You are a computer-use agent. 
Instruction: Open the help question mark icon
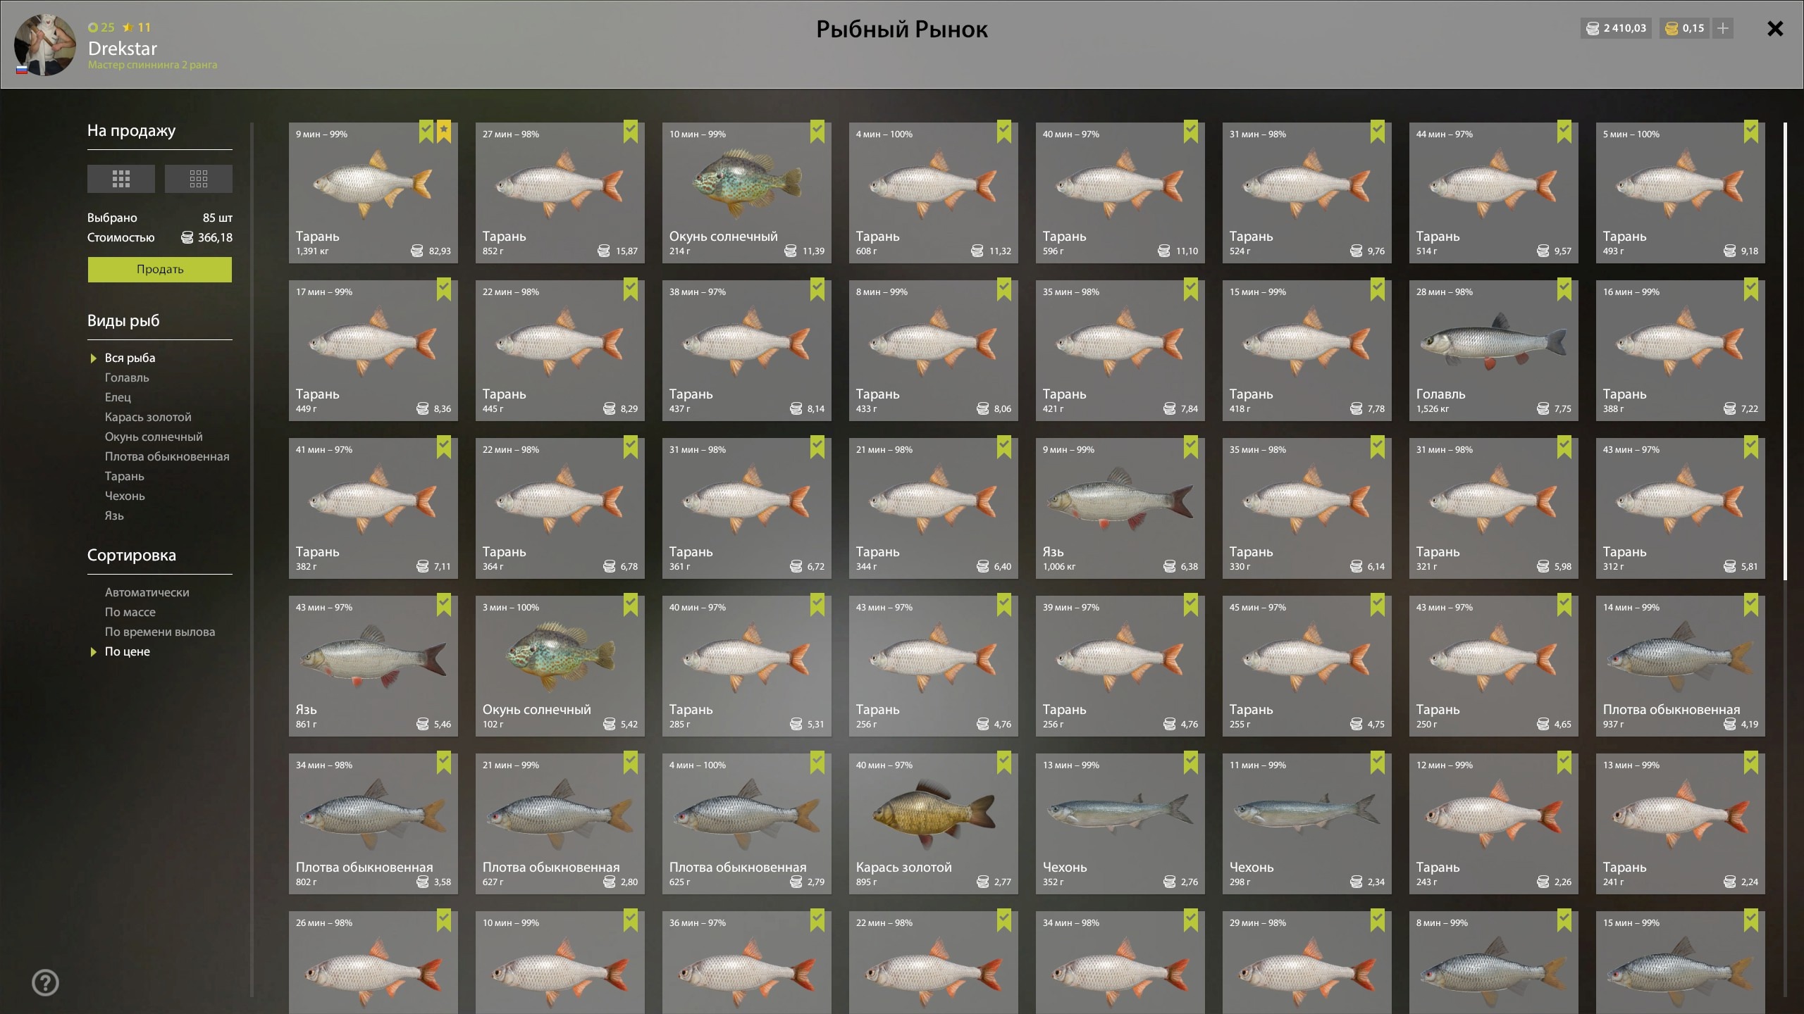(x=46, y=982)
